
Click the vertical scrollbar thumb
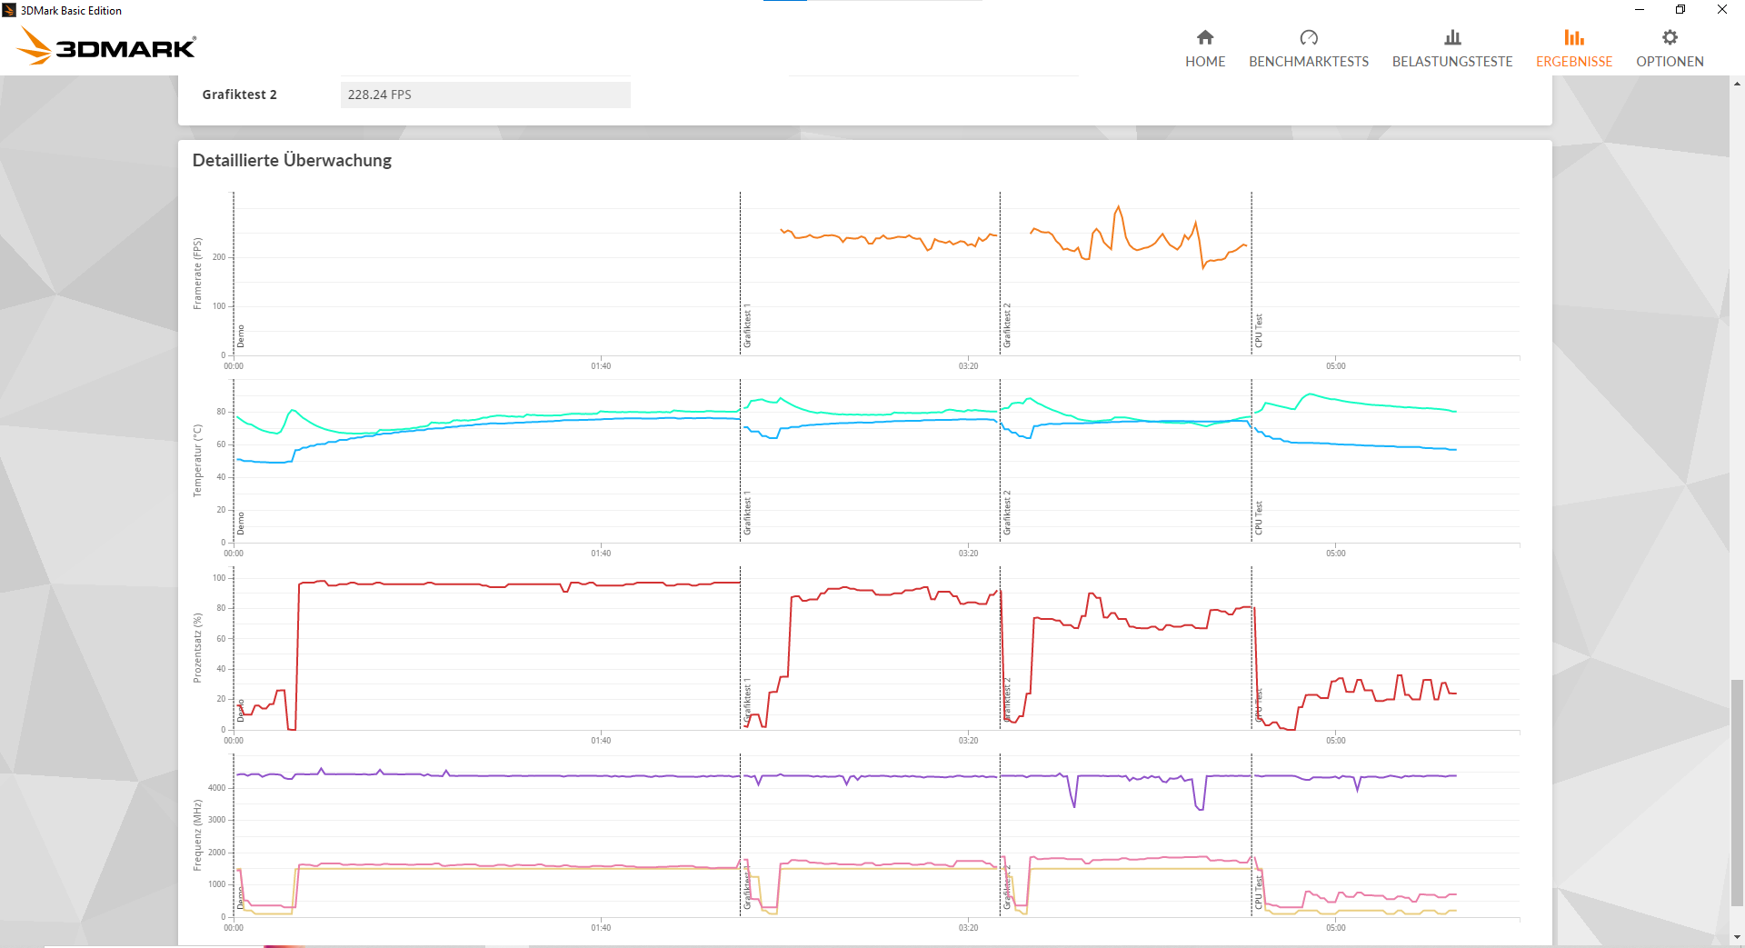pyautogui.click(x=1737, y=792)
